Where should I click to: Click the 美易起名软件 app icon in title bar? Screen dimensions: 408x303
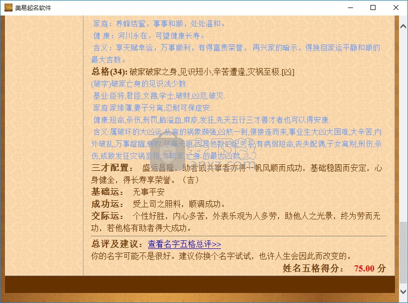(x=8, y=8)
